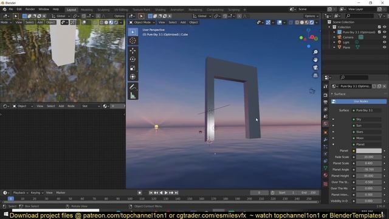Open the Texture properties tab
Image resolution: width=389 pixels, height=219 pixels.
tap(326, 184)
